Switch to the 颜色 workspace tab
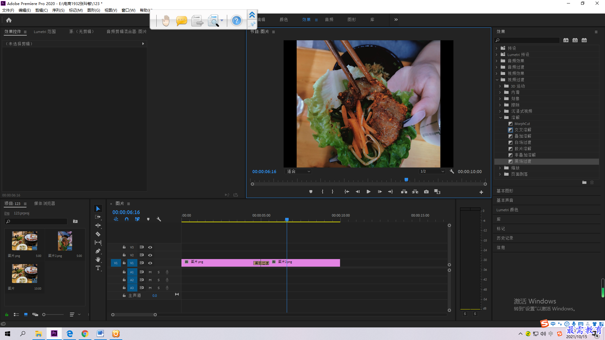The height and width of the screenshot is (340, 605). pyautogui.click(x=284, y=20)
